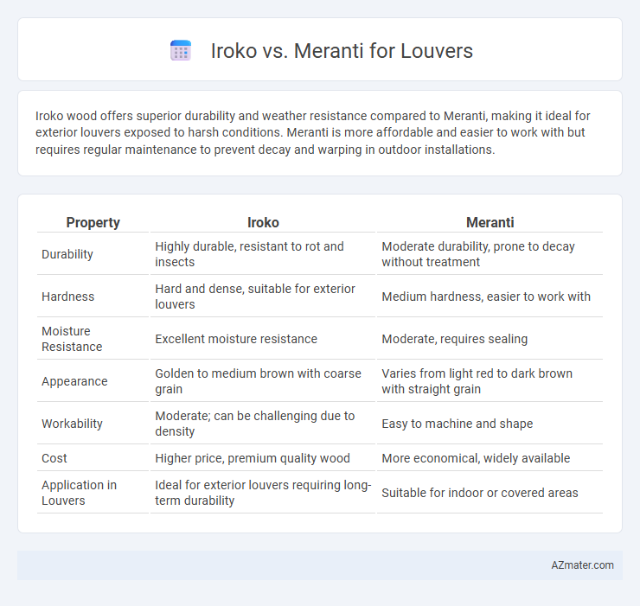Click 'Highly durable, resistant to rot and insects'
Screen dimensions: 640x606
249,254
